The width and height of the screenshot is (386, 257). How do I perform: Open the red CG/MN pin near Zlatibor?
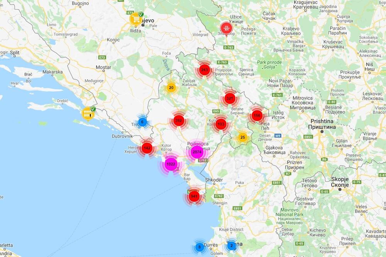[225, 28]
